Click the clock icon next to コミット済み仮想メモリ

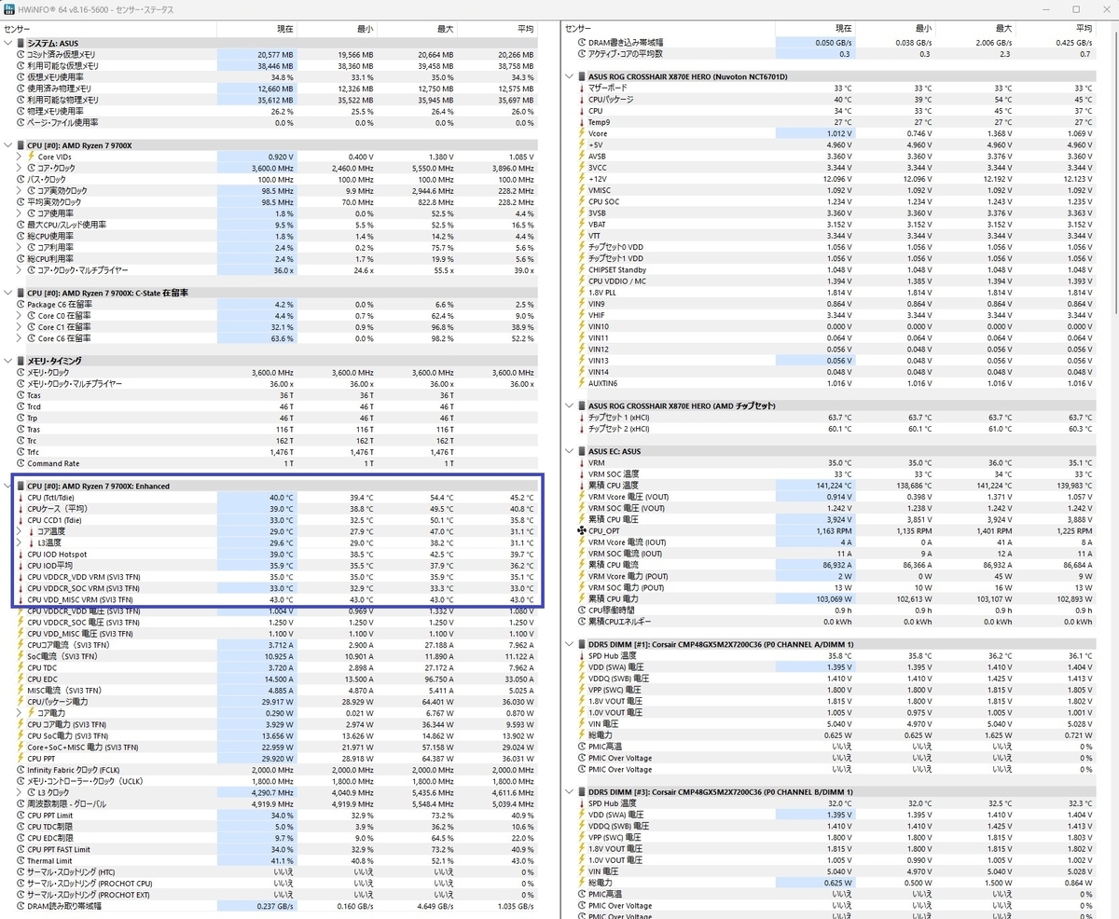20,55
